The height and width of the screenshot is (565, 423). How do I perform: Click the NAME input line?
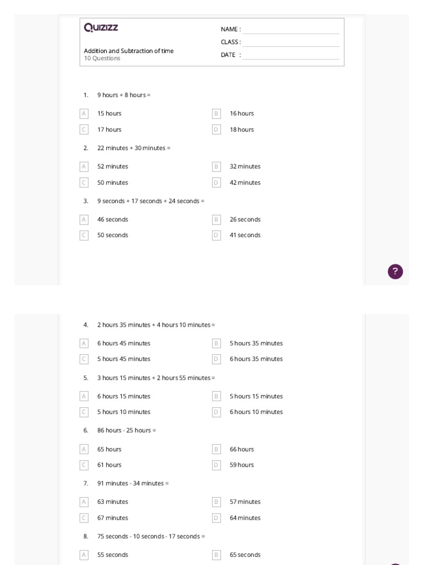pos(291,30)
